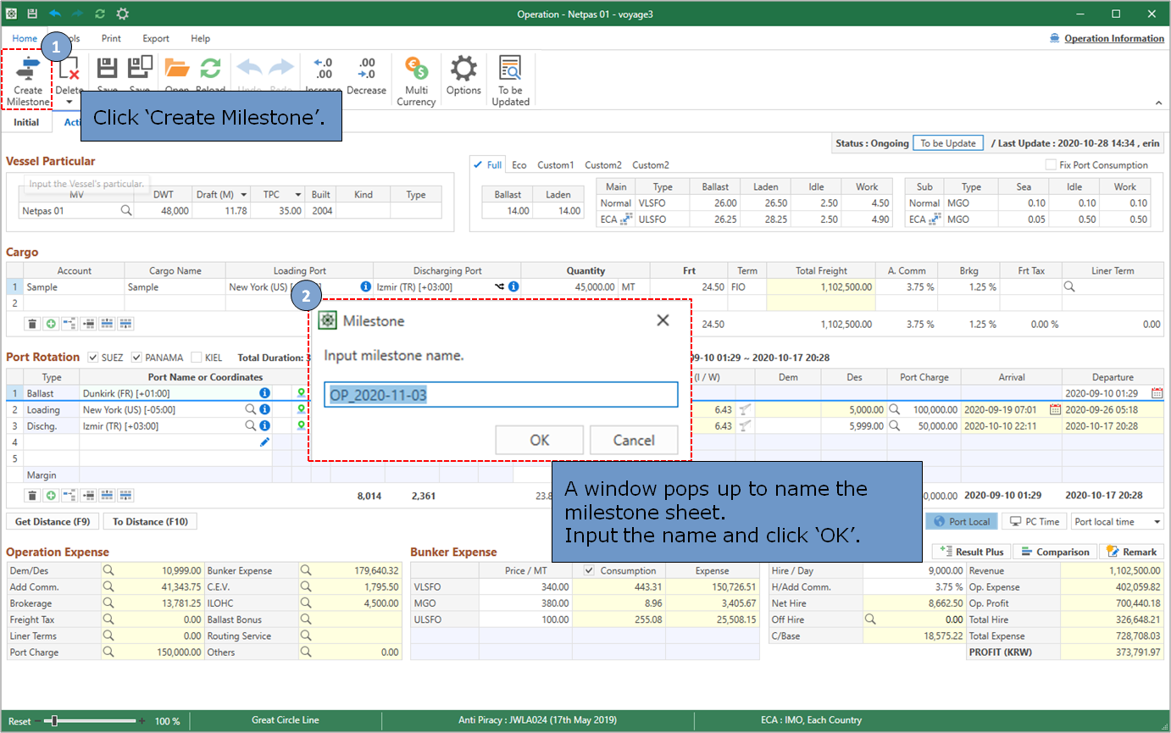Click the search icon next to Netpas 01
The width and height of the screenshot is (1171, 733).
click(x=125, y=210)
